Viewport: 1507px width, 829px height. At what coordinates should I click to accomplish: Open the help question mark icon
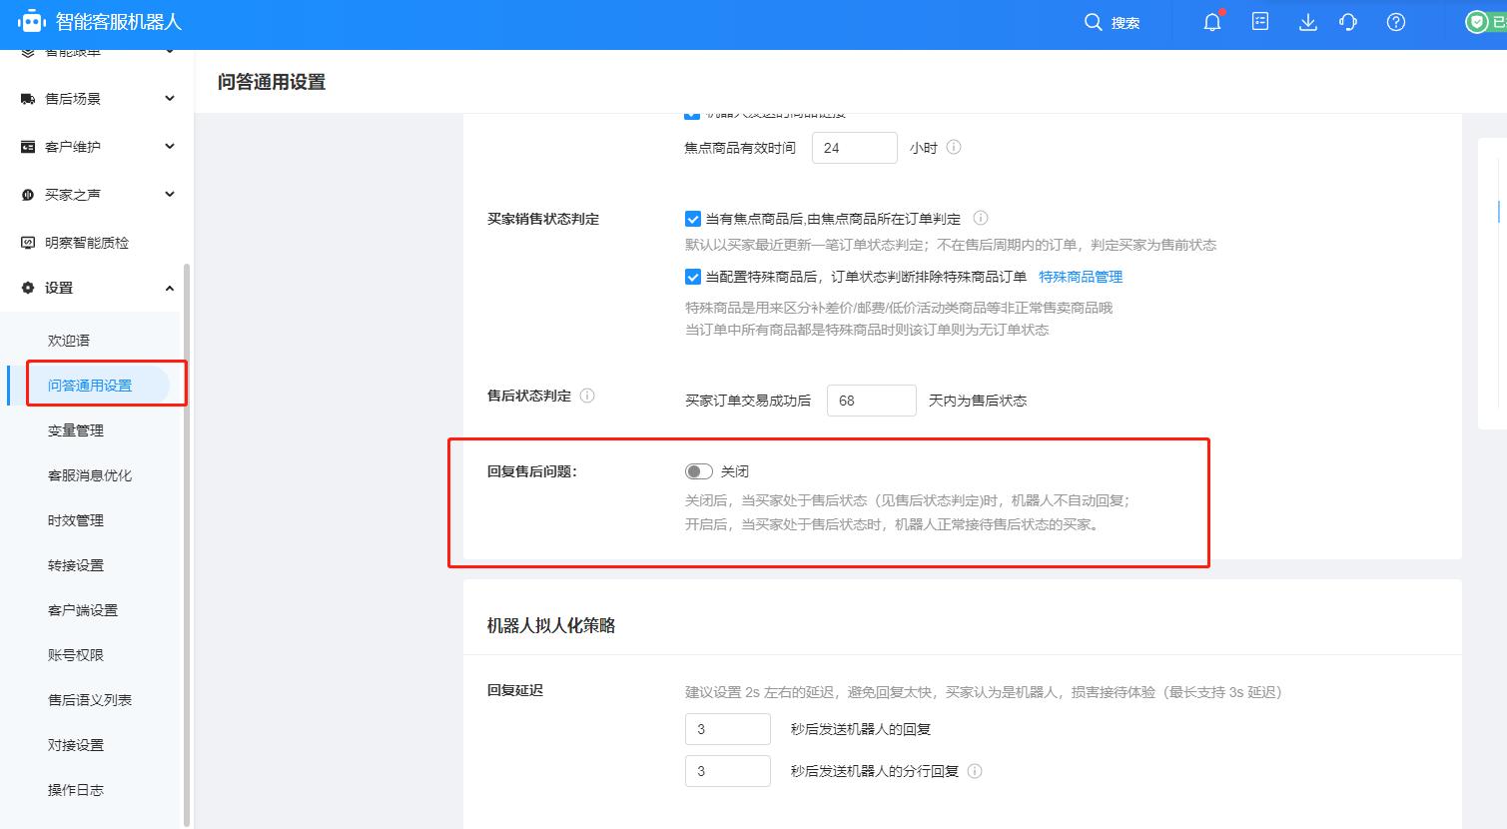coord(1396,22)
